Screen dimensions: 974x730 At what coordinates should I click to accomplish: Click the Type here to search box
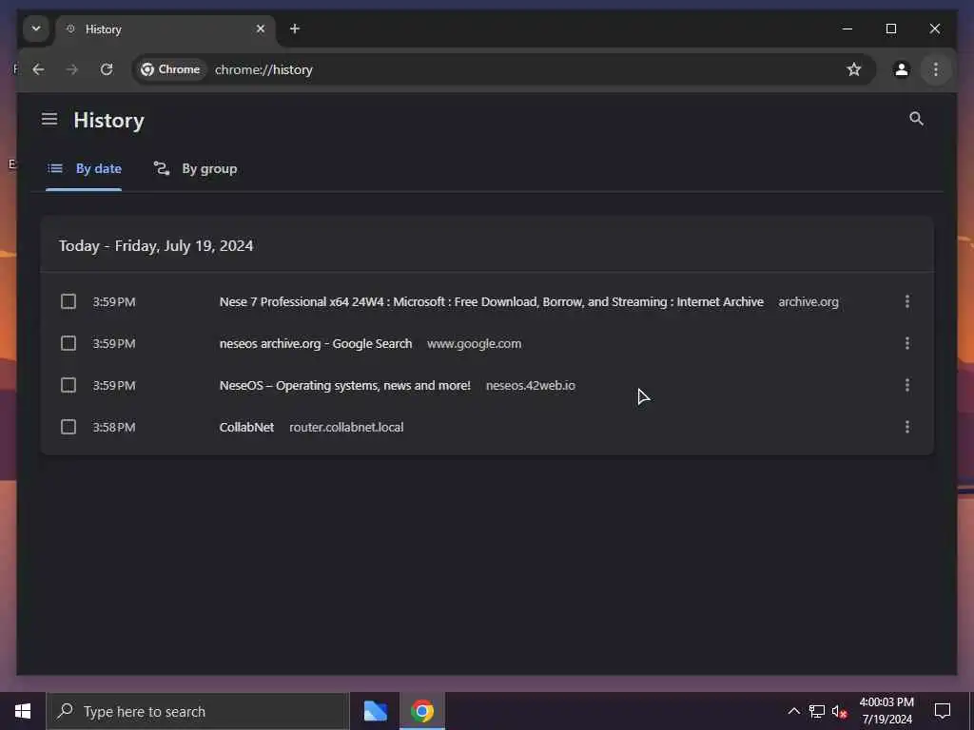pyautogui.click(x=198, y=711)
